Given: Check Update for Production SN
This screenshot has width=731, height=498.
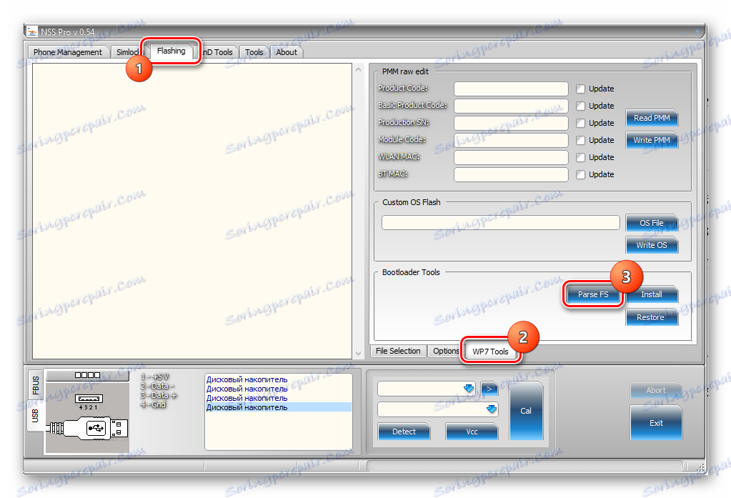Looking at the screenshot, I should click(580, 123).
